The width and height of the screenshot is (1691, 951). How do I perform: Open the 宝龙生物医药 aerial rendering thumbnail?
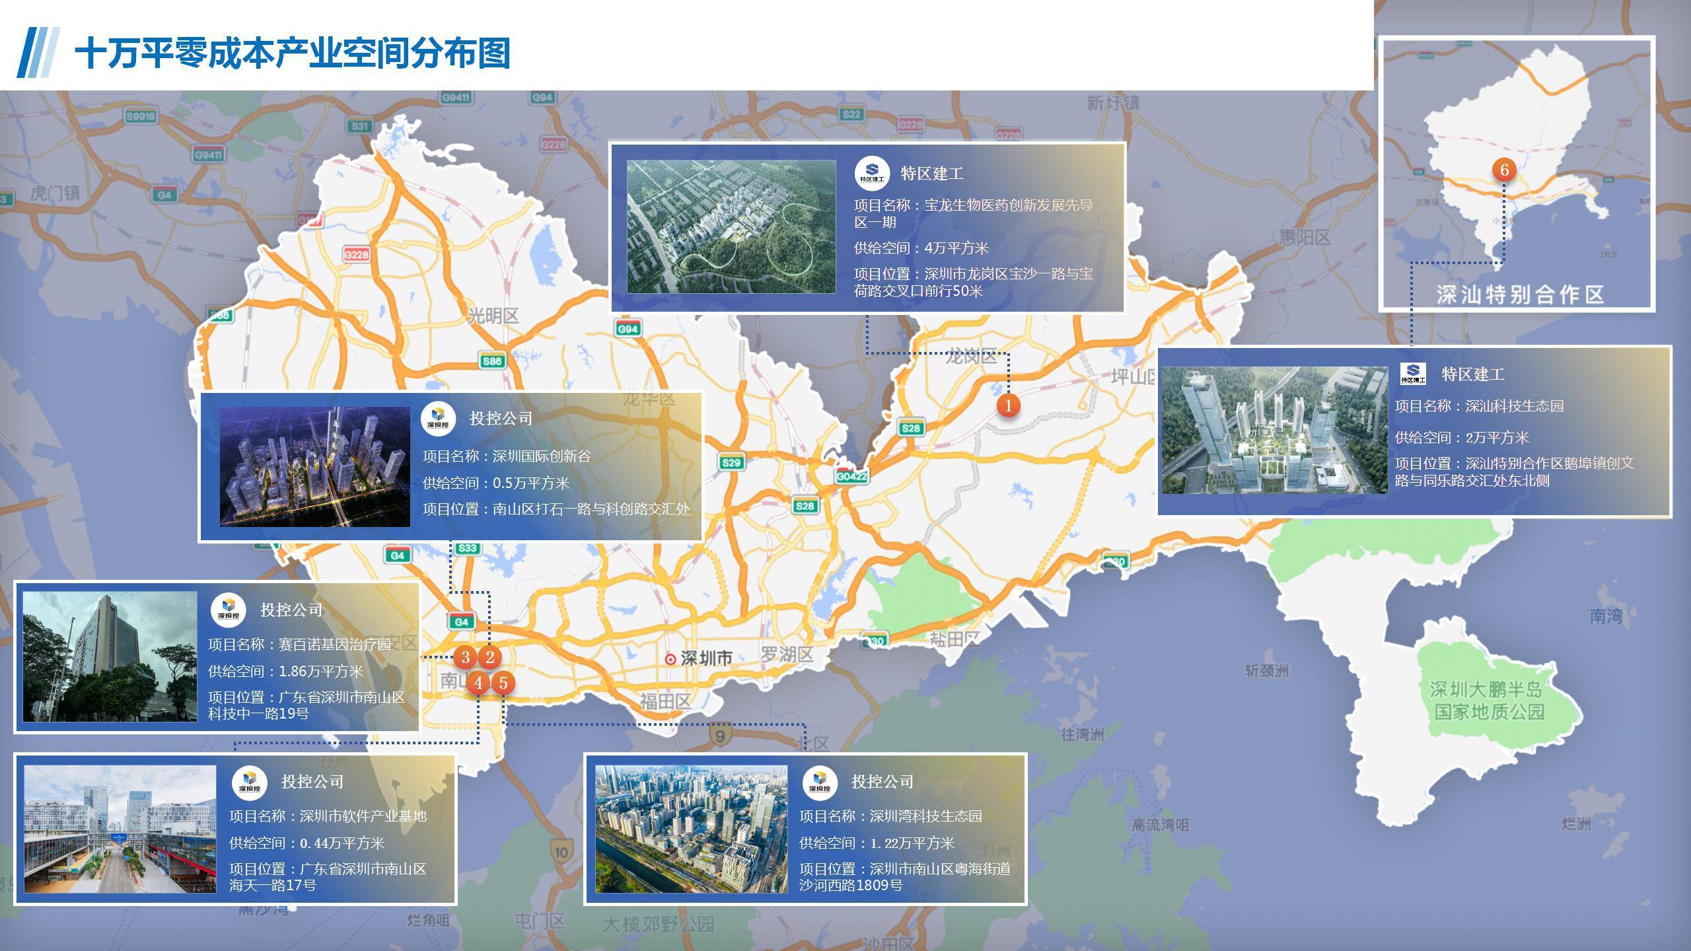point(731,227)
